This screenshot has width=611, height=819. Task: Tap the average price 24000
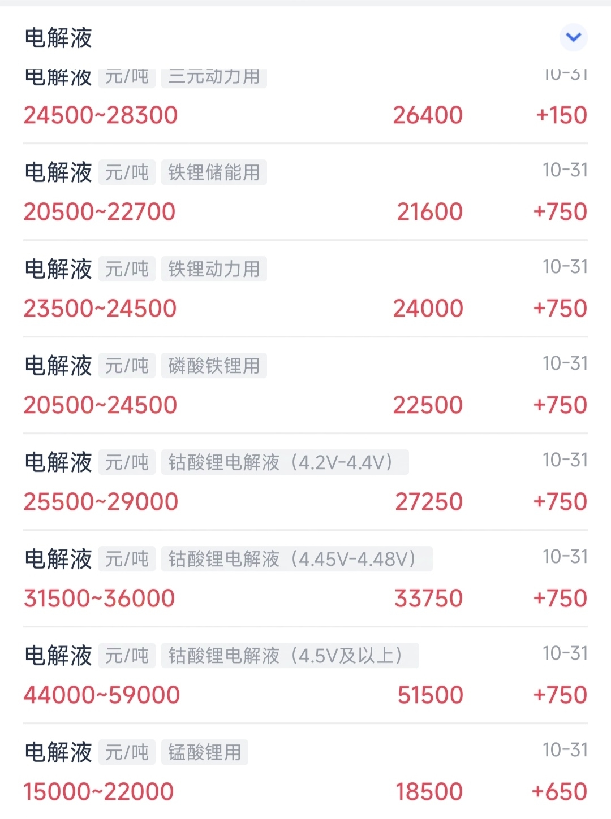click(428, 309)
